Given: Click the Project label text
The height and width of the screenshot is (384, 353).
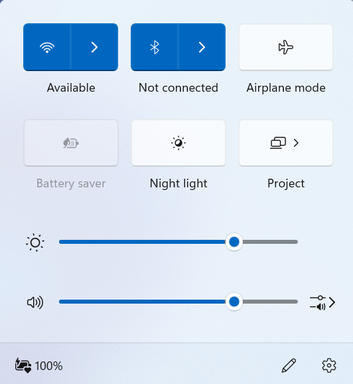Looking at the screenshot, I should point(286,183).
